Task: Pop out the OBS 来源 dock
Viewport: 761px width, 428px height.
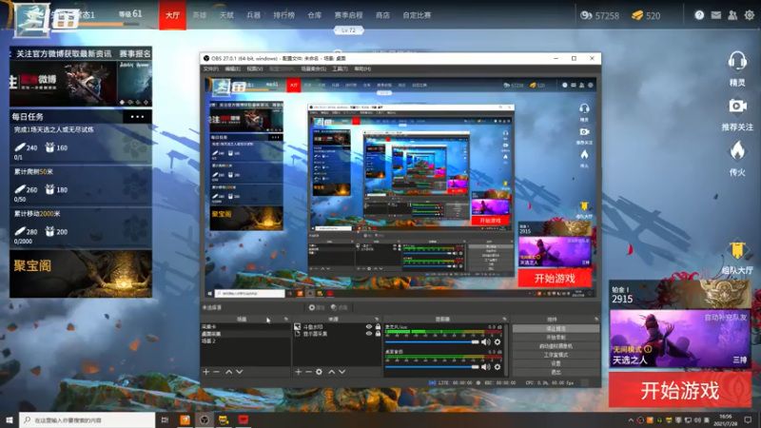Action: 377,320
